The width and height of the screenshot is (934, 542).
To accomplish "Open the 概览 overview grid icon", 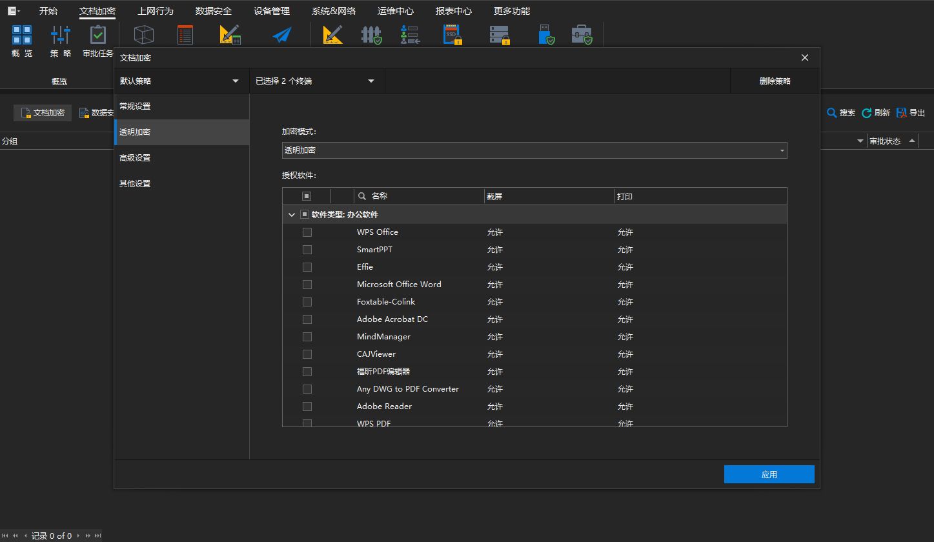I will pyautogui.click(x=22, y=35).
